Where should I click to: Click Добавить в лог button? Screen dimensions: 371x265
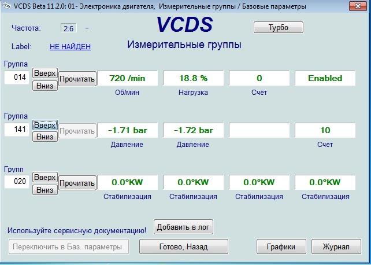pyautogui.click(x=183, y=227)
